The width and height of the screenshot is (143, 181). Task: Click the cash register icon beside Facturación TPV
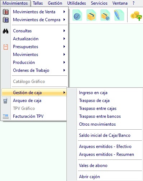6,116
